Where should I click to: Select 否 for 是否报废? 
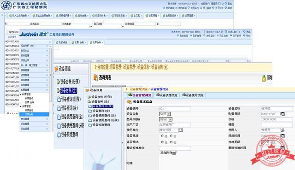tap(171, 136)
